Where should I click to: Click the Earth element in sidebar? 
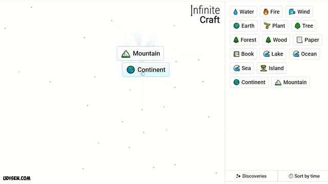pos(244,26)
